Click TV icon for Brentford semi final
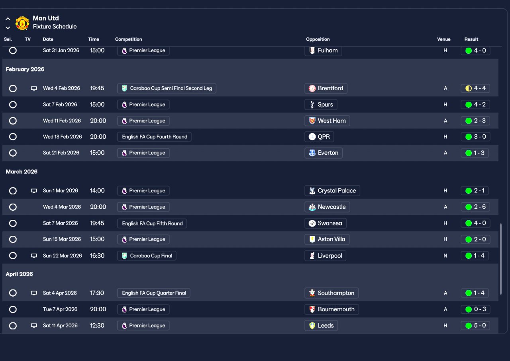 (x=34, y=88)
